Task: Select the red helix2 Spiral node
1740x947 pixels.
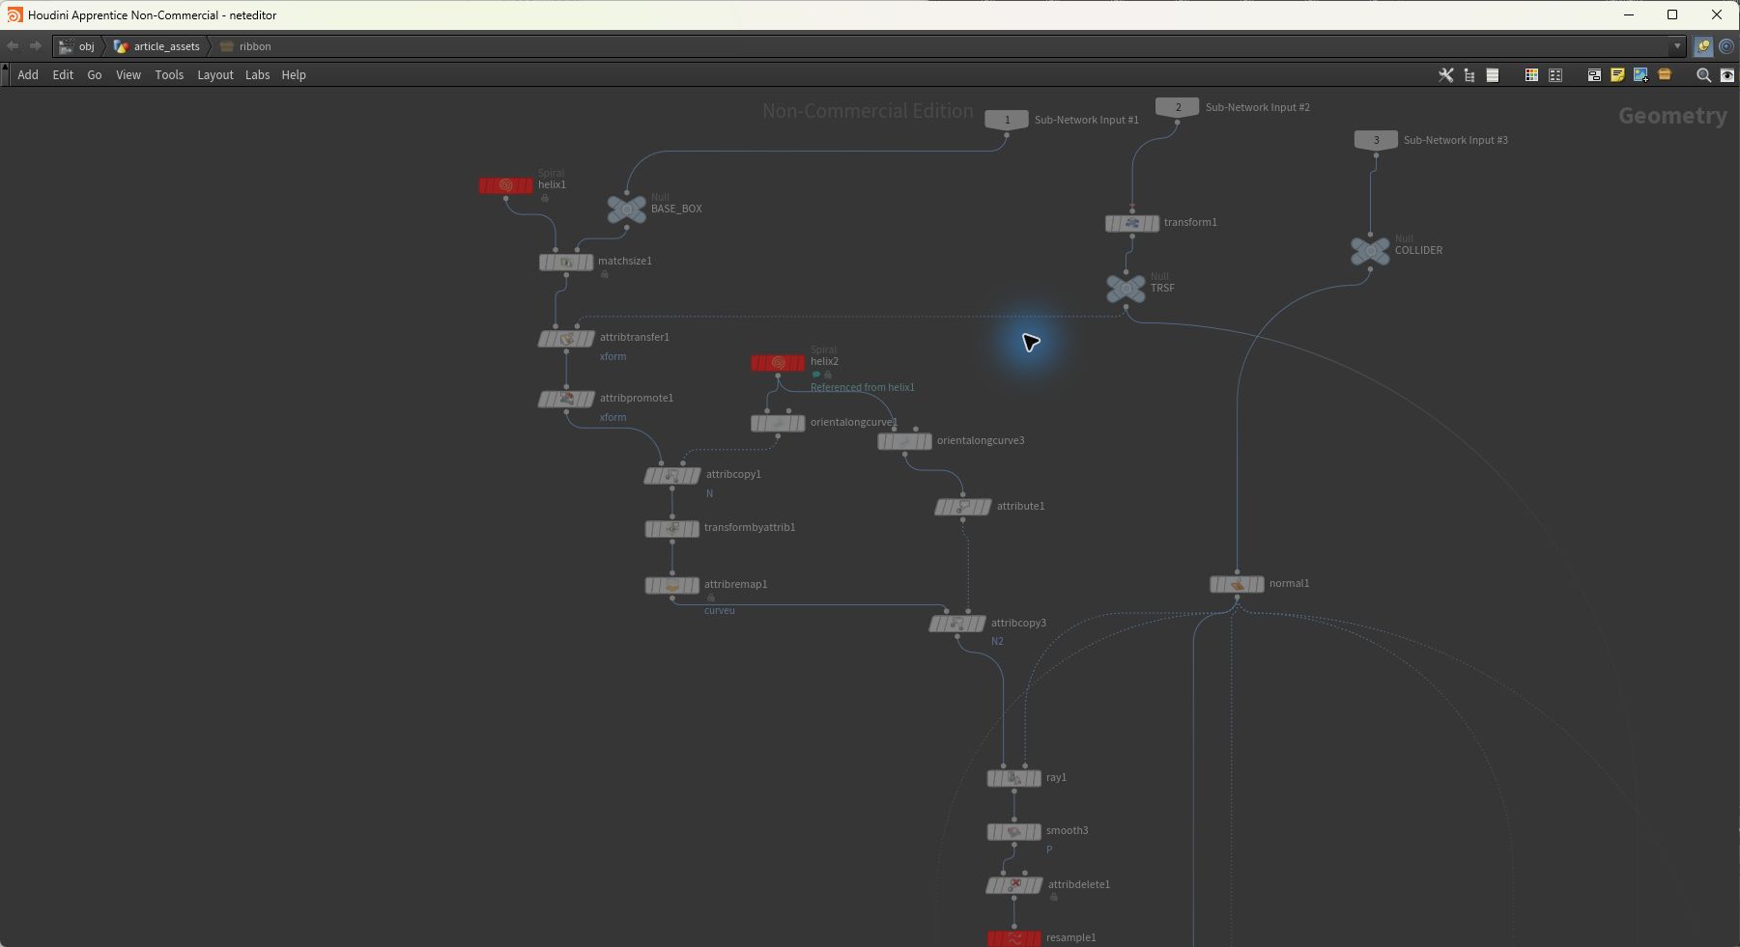Action: coord(778,363)
